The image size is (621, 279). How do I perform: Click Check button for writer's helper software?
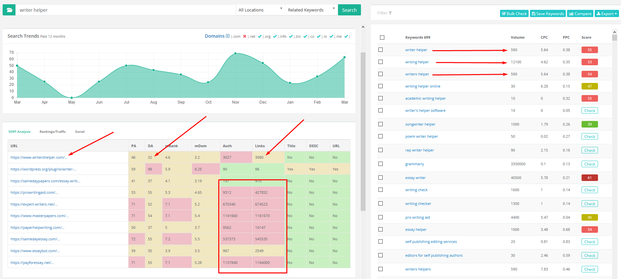(589, 110)
